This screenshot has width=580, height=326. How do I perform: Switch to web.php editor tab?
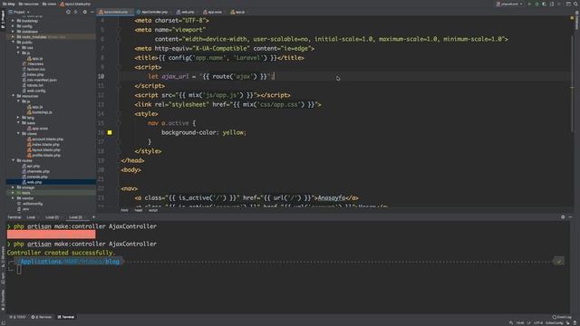187,12
